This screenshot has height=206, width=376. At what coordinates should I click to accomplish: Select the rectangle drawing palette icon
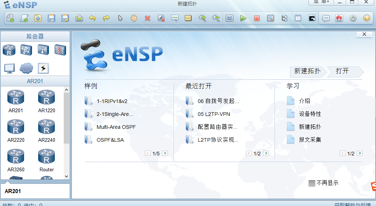[188, 18]
